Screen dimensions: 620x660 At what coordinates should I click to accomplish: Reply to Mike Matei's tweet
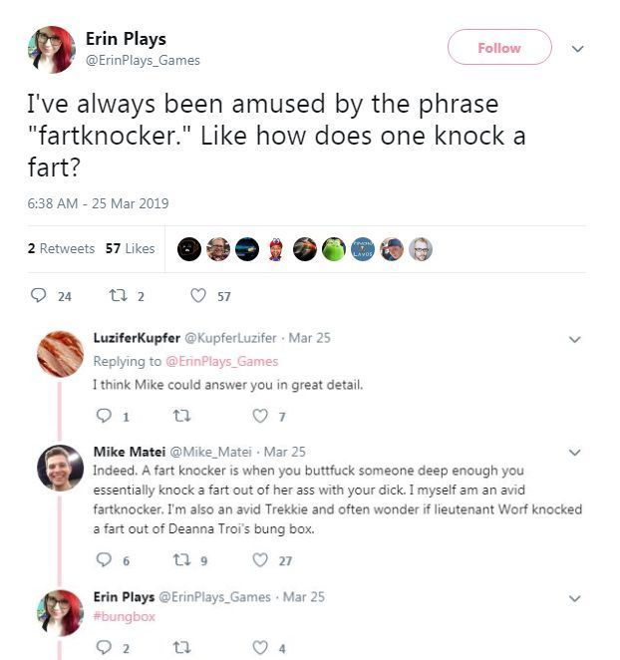100,560
